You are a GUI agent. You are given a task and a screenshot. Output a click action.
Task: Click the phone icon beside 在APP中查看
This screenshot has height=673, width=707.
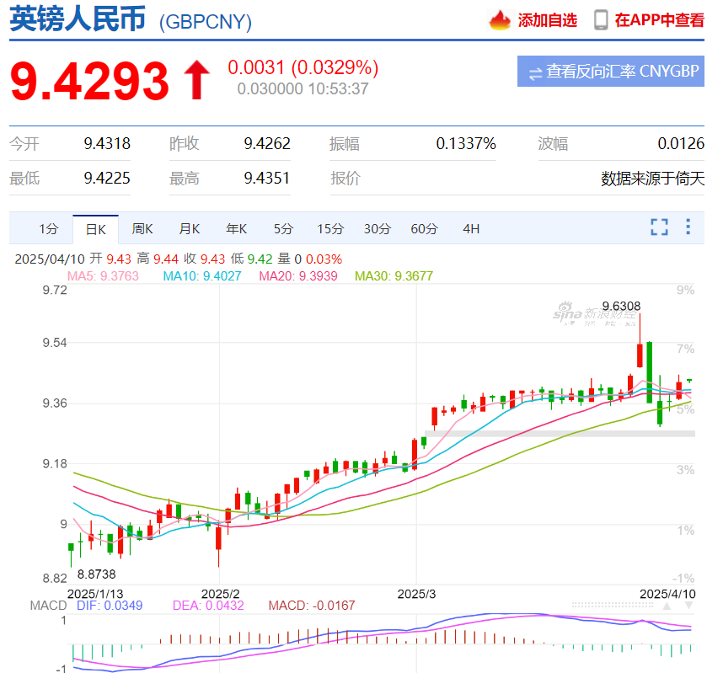tap(601, 19)
